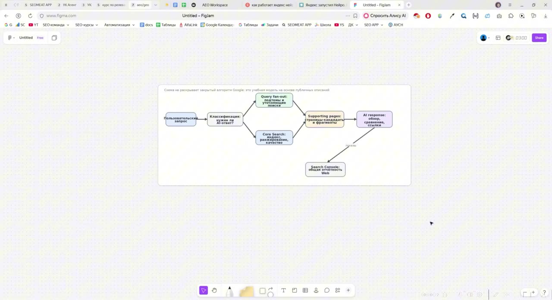The image size is (552, 300).
Task: Click the Yandex home button
Action: tap(18, 16)
